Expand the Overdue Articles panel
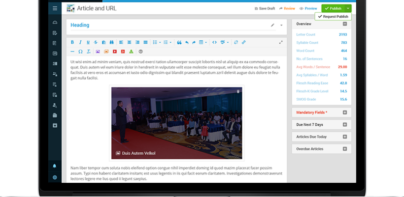This screenshot has height=197, width=404. click(x=345, y=149)
